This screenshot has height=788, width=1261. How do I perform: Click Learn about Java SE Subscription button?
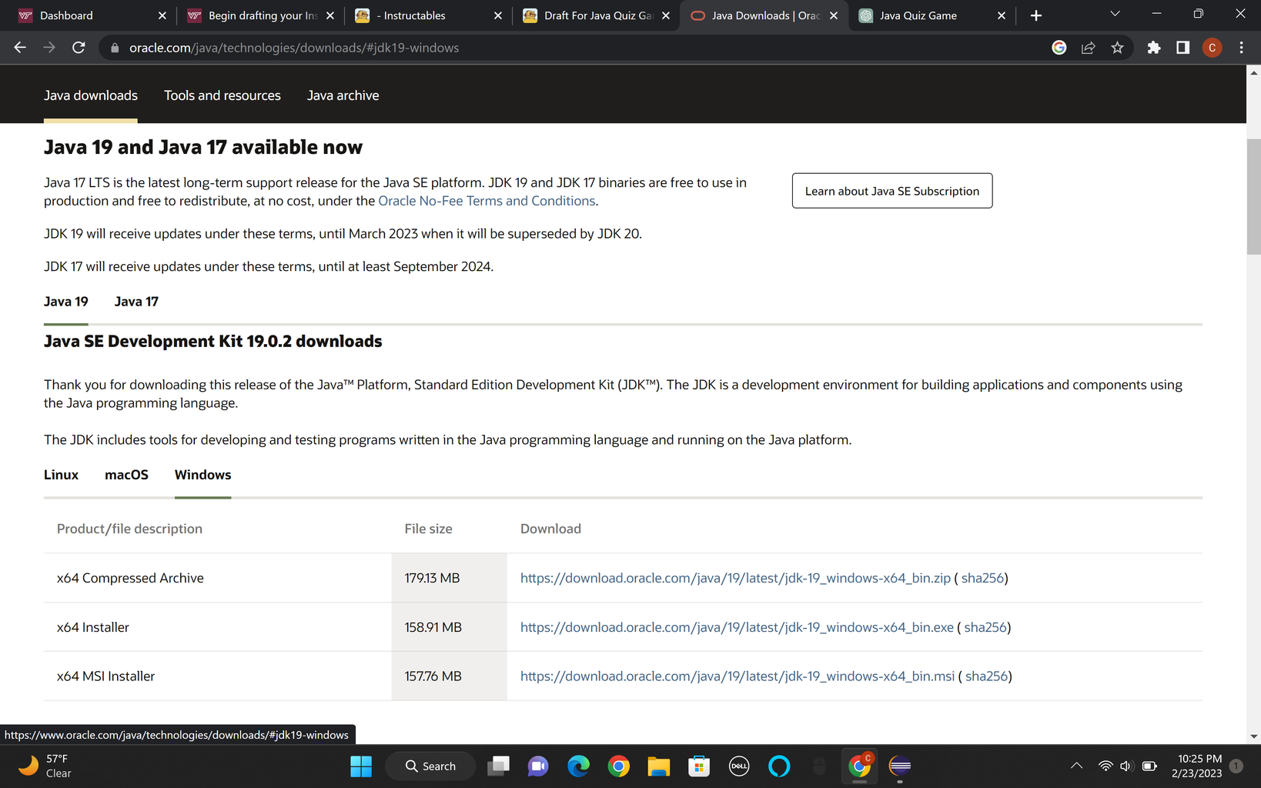pyautogui.click(x=892, y=191)
